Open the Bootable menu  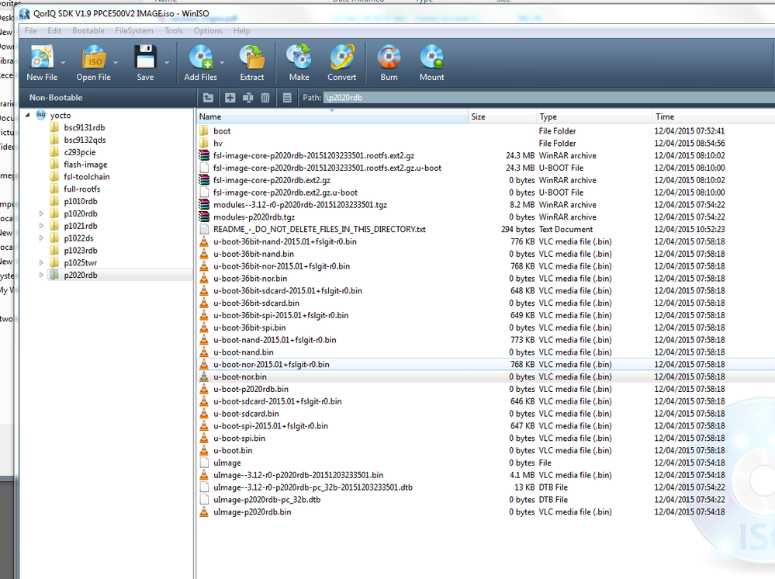click(x=88, y=30)
